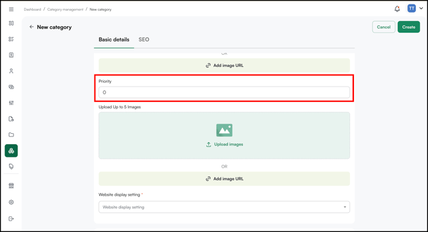Open the tag icon in sidebar

[11, 166]
